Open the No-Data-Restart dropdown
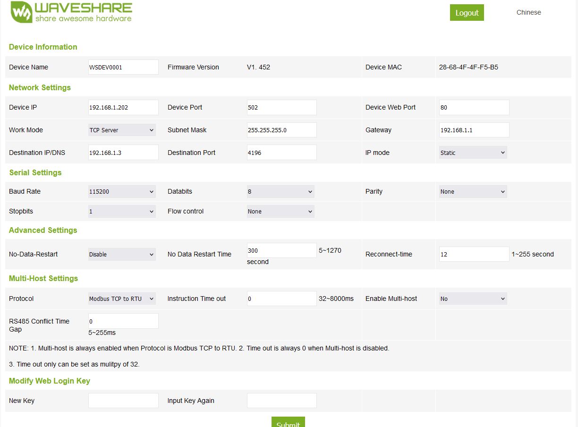This screenshot has width=578, height=427. [x=122, y=254]
